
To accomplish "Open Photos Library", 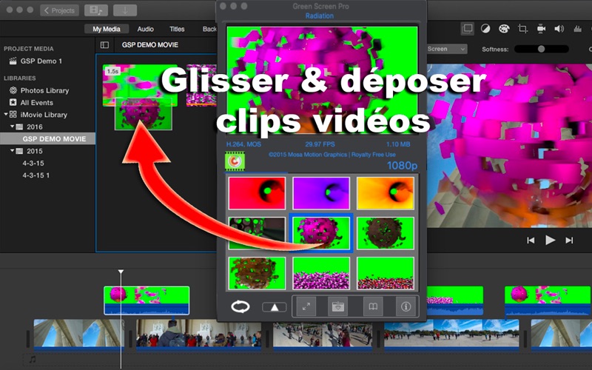I will [x=44, y=90].
